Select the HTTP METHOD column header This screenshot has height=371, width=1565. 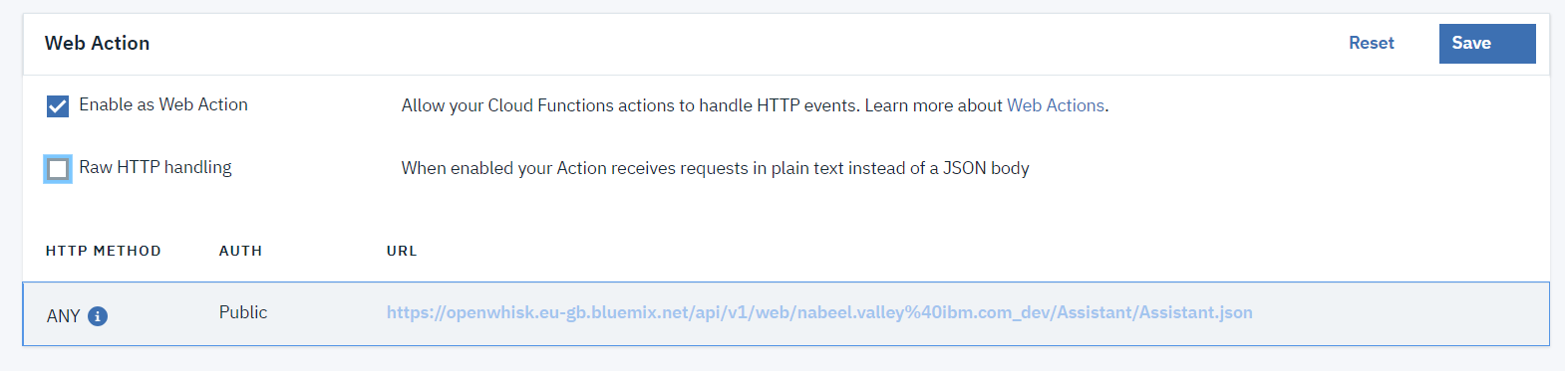pyautogui.click(x=103, y=251)
